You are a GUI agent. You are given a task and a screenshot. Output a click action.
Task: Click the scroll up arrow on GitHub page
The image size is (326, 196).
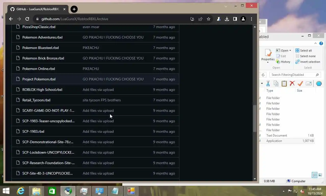tap(254, 27)
